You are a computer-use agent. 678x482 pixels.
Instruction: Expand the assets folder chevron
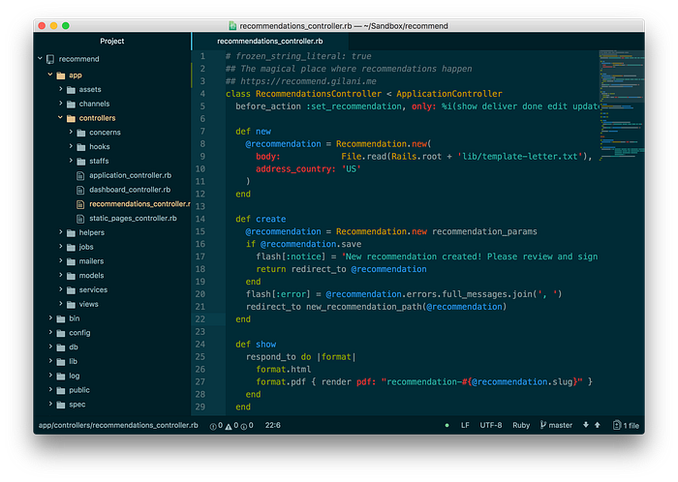pos(60,89)
